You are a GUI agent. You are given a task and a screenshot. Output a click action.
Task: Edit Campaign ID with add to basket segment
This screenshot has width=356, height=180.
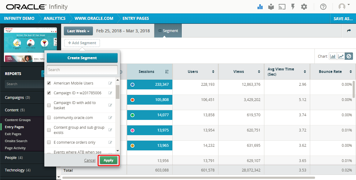tap(110, 105)
